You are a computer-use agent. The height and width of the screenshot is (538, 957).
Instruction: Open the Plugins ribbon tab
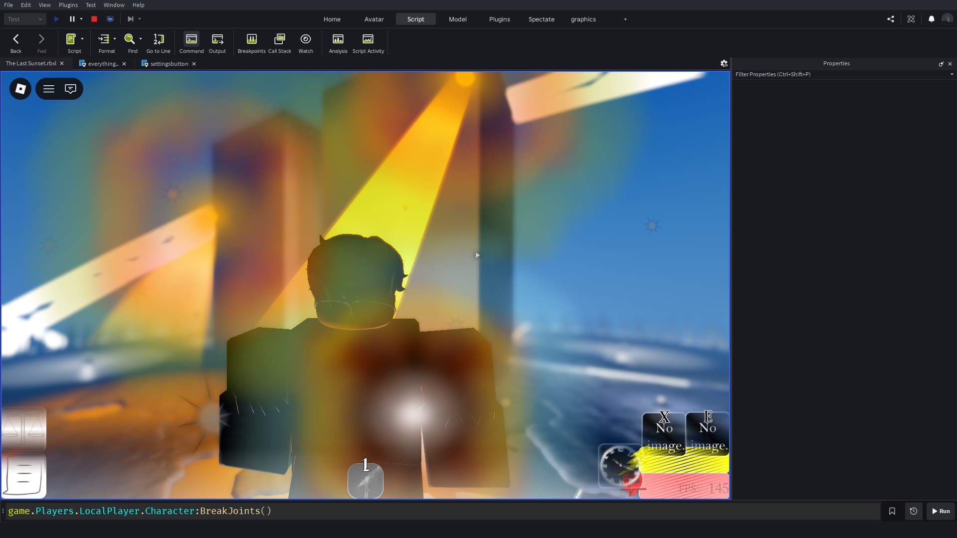[500, 19]
